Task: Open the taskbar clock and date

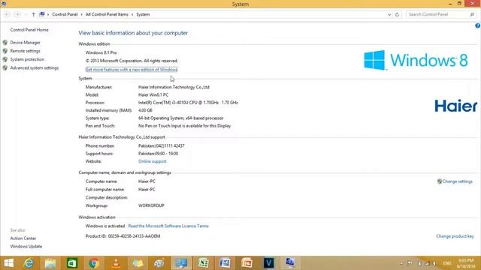Action: coord(466,263)
